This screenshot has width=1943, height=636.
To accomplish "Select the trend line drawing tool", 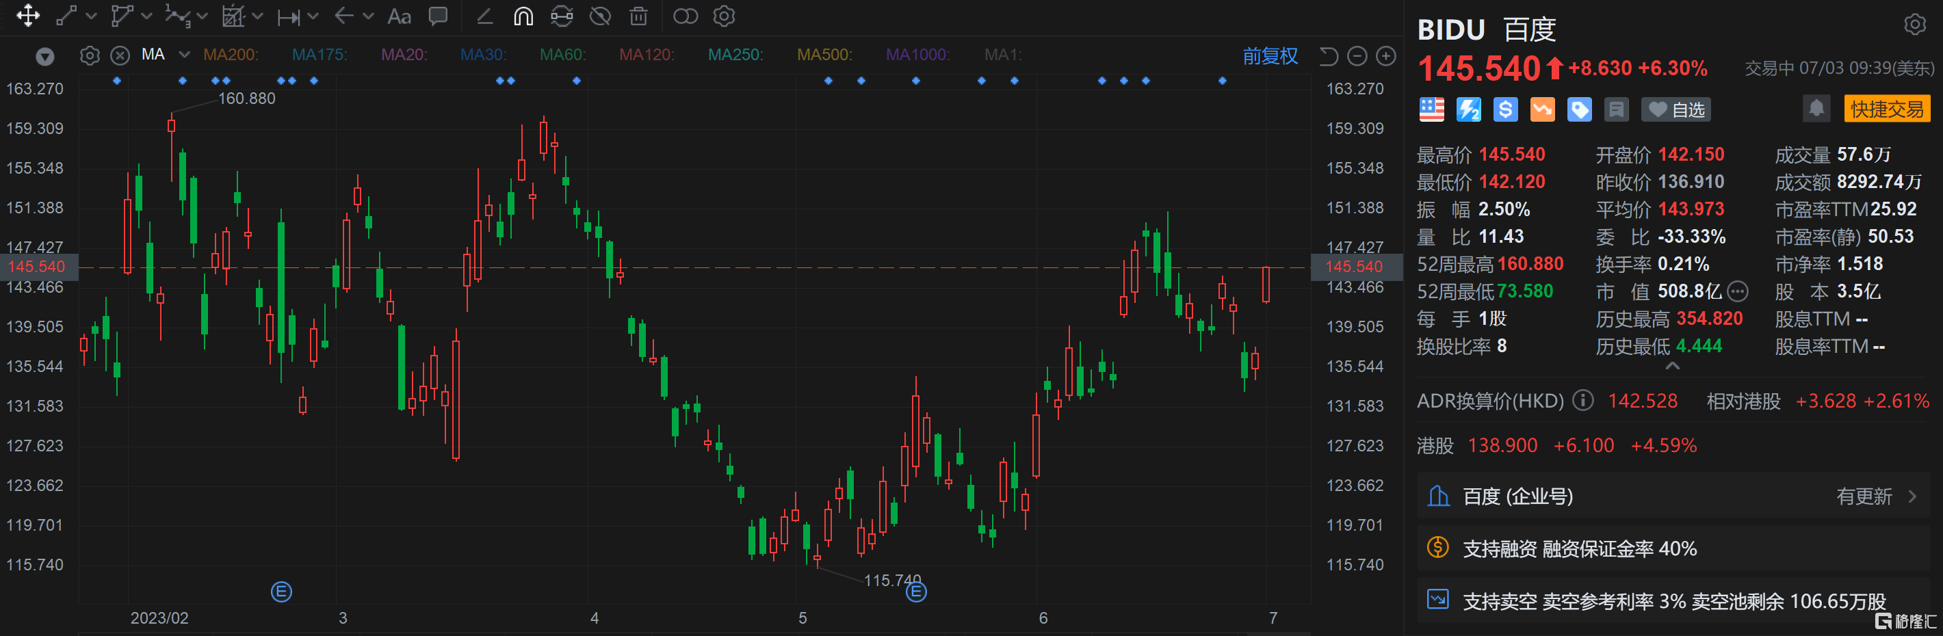I will tap(66, 16).
